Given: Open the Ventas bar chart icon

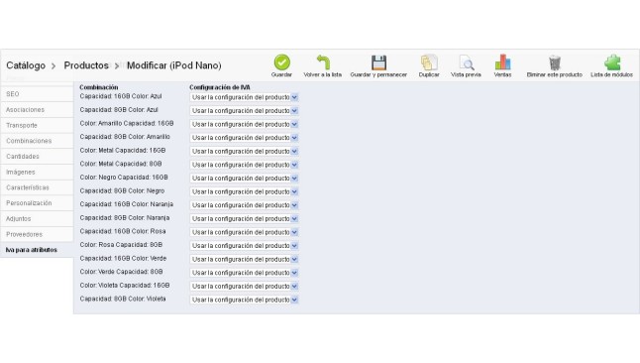Looking at the screenshot, I should pos(502,62).
